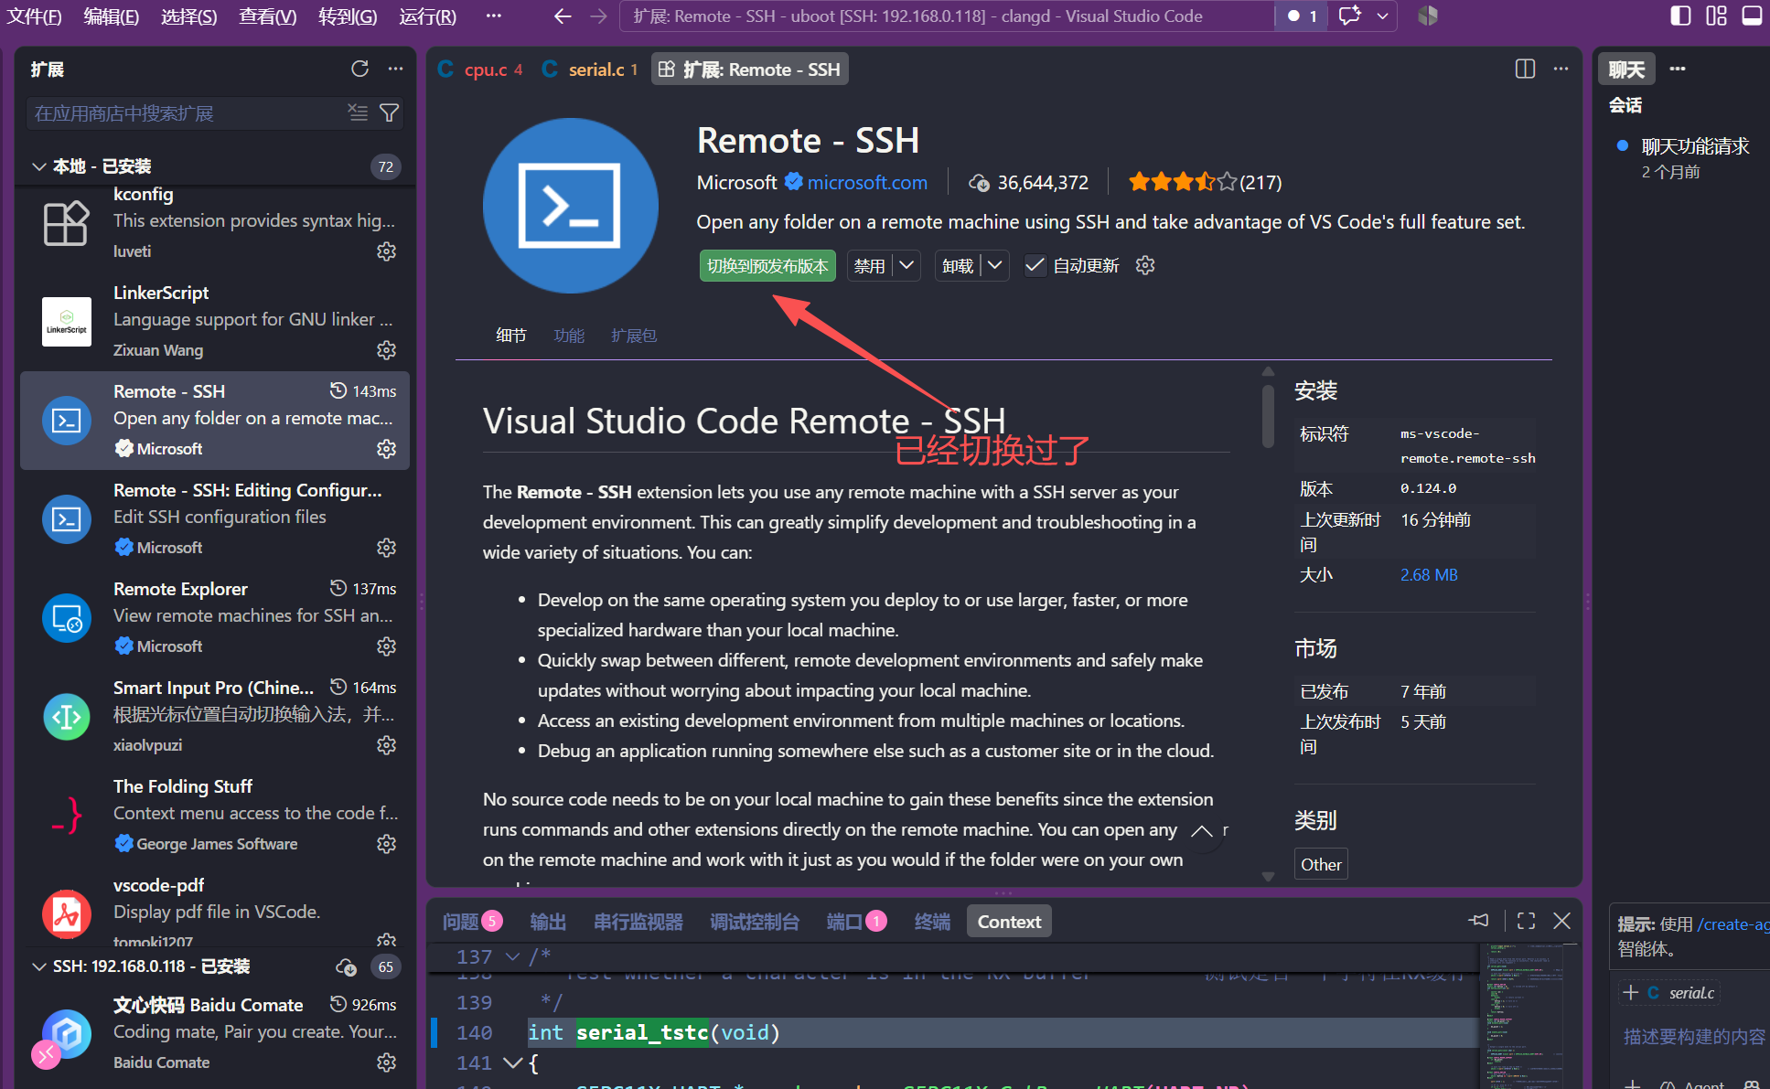The width and height of the screenshot is (1770, 1089).
Task: Fold code at line 137
Action: point(512,956)
